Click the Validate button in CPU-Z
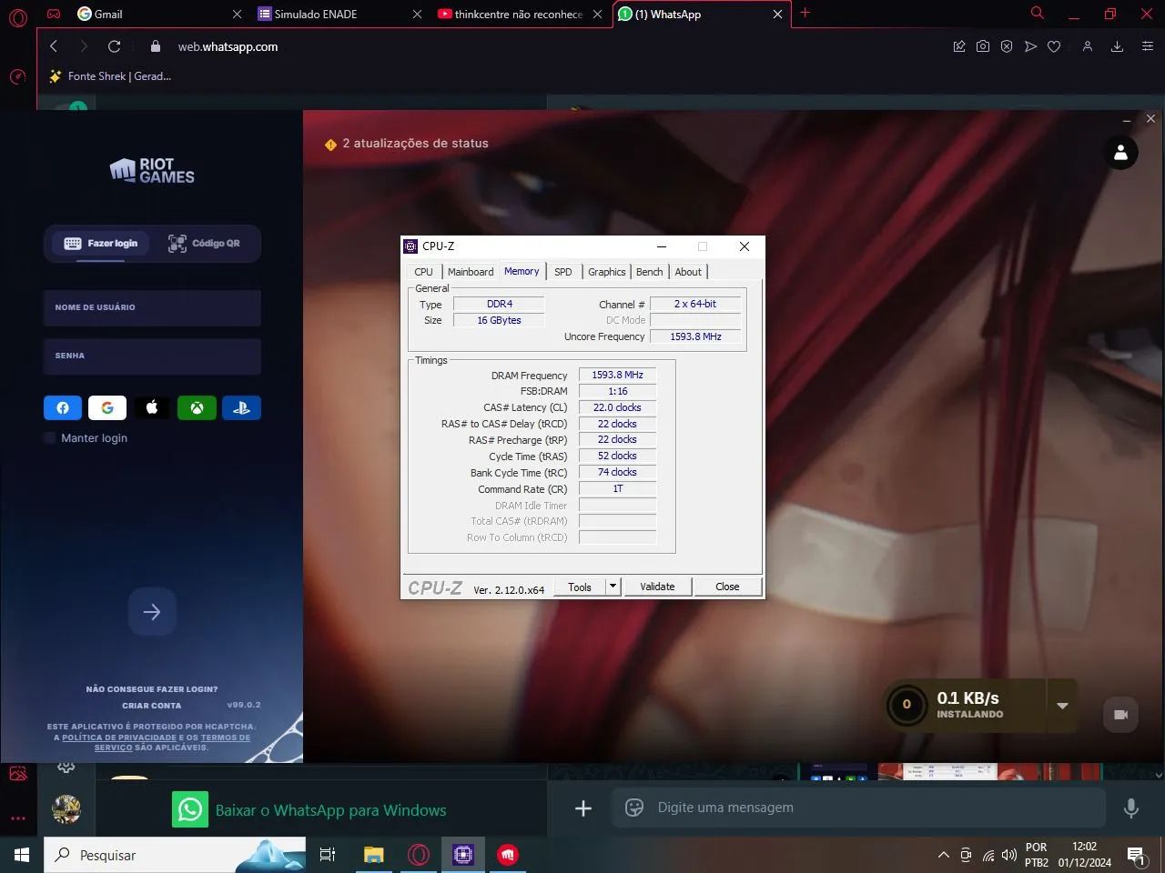The image size is (1165, 873). (657, 587)
